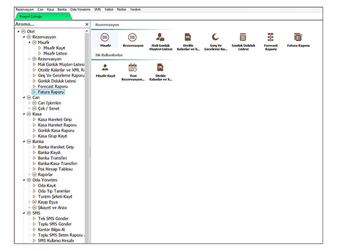This screenshot has width=337, height=251.
Task: Click the circle icon beside Oda Yönetimi
Action: [29, 180]
